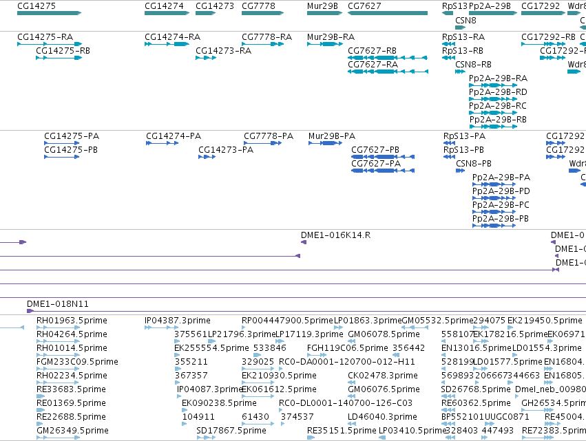Open EST RE60362.5prime
The height and width of the screenshot is (441, 586).
476,404
